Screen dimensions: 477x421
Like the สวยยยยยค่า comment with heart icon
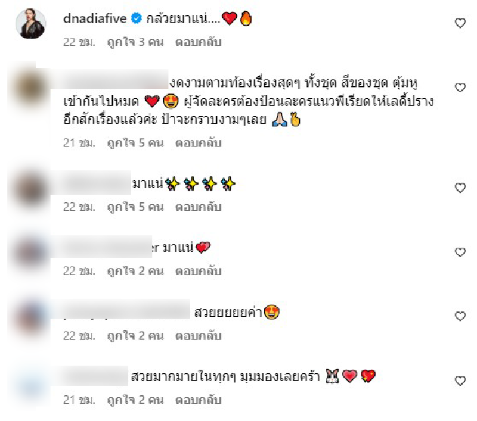pyautogui.click(x=460, y=316)
